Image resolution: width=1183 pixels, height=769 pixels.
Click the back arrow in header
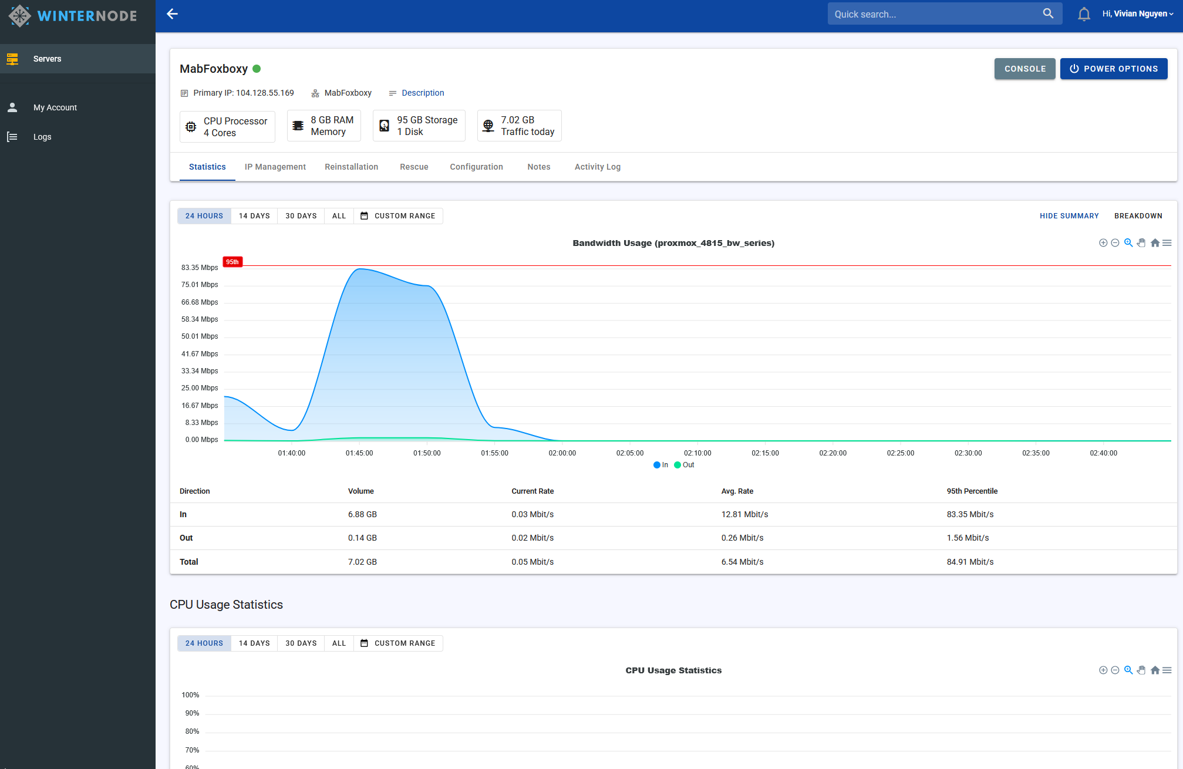click(x=172, y=14)
